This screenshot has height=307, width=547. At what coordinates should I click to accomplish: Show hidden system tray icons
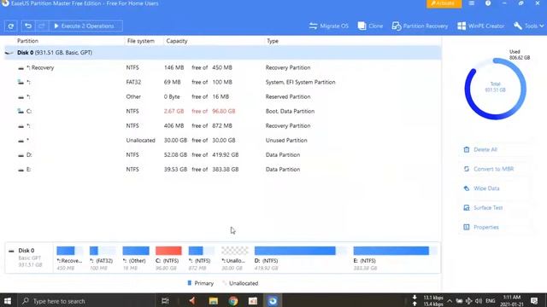pyautogui.click(x=450, y=301)
